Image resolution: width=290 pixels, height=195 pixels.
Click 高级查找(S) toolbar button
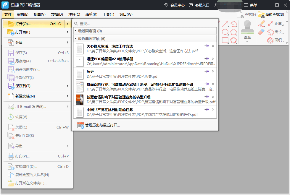click(271, 14)
